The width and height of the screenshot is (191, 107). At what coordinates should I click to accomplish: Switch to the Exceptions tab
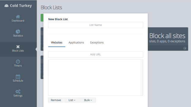point(97,43)
